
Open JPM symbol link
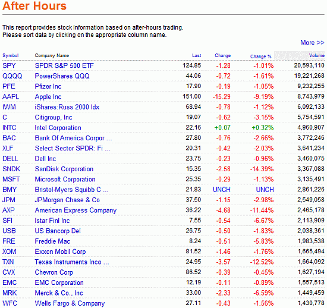[9, 200]
